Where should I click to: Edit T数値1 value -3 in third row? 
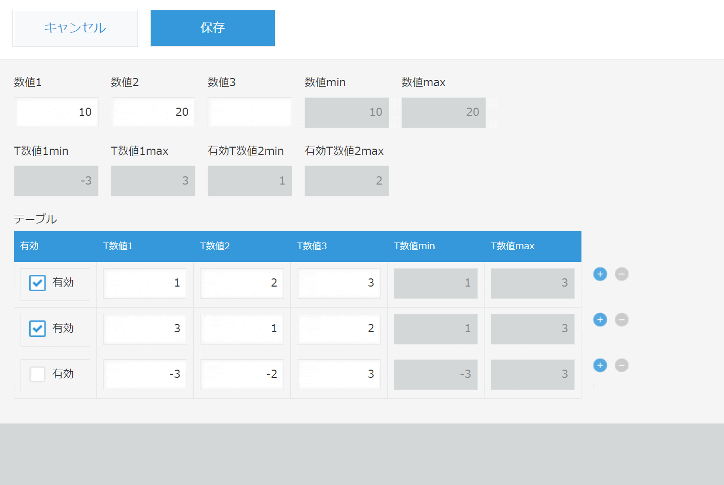[145, 375]
